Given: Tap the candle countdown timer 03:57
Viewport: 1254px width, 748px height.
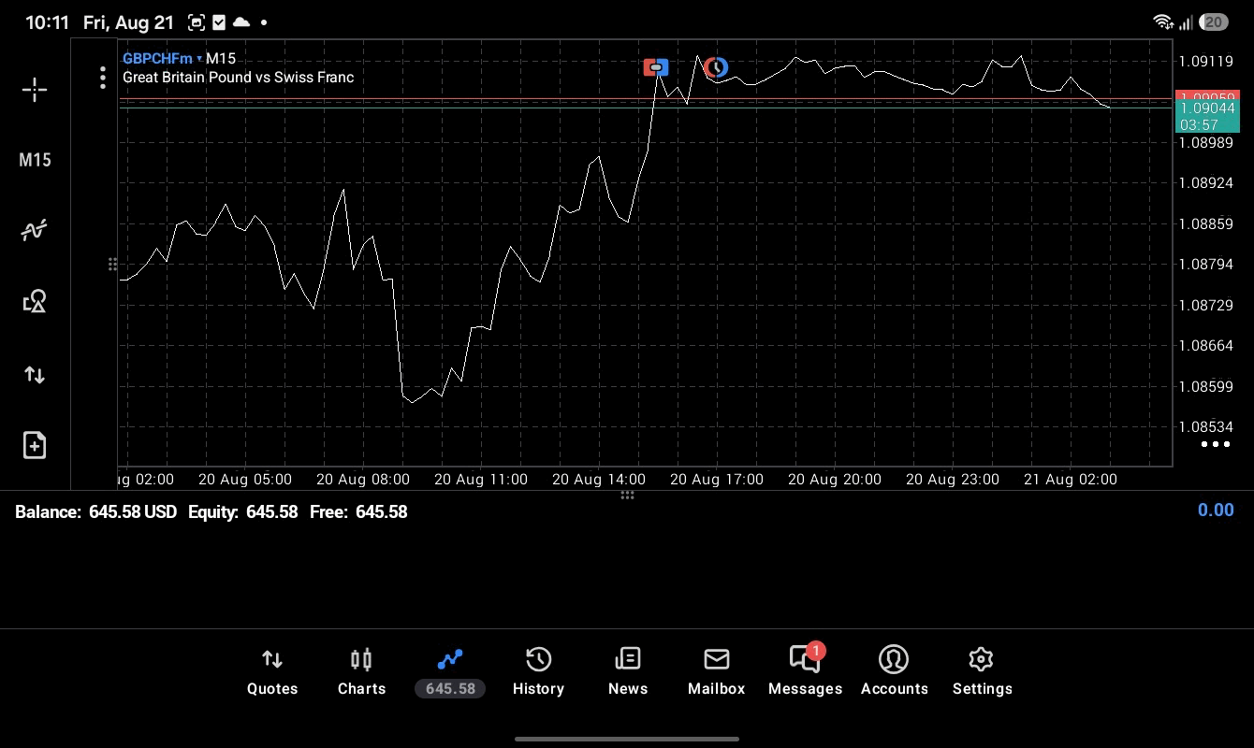Looking at the screenshot, I should point(1199,125).
